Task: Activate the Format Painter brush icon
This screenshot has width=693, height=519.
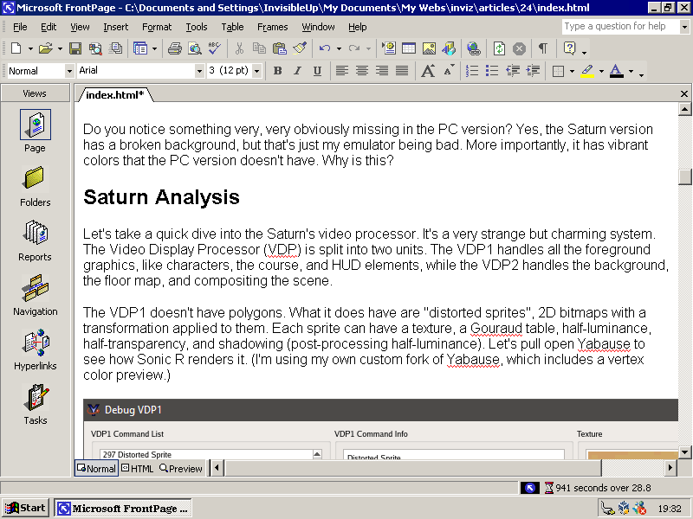Action: (x=300, y=48)
